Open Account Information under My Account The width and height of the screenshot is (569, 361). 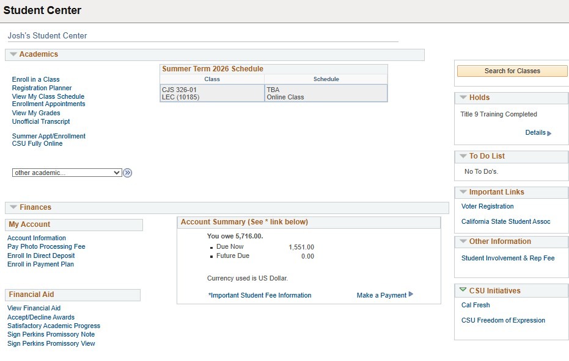[x=37, y=238]
